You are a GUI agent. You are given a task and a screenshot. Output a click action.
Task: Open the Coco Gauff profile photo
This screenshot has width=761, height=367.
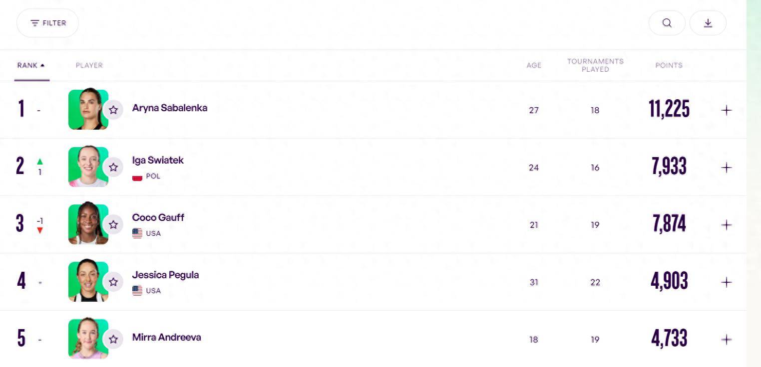pos(88,224)
